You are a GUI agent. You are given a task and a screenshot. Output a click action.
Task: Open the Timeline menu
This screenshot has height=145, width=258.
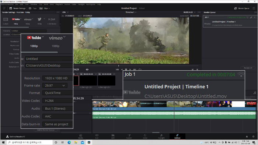(x=34, y=4)
